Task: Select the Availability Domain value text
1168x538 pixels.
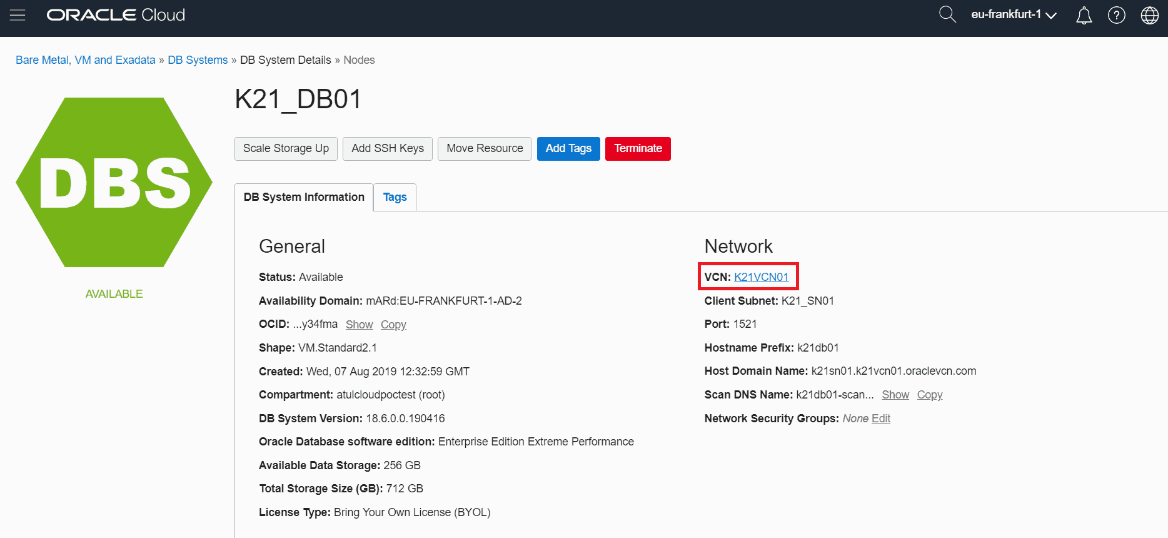Action: [444, 301]
